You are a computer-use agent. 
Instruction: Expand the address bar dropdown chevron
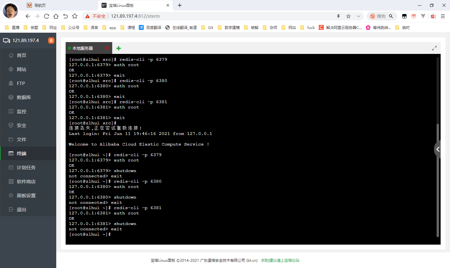[x=358, y=16]
